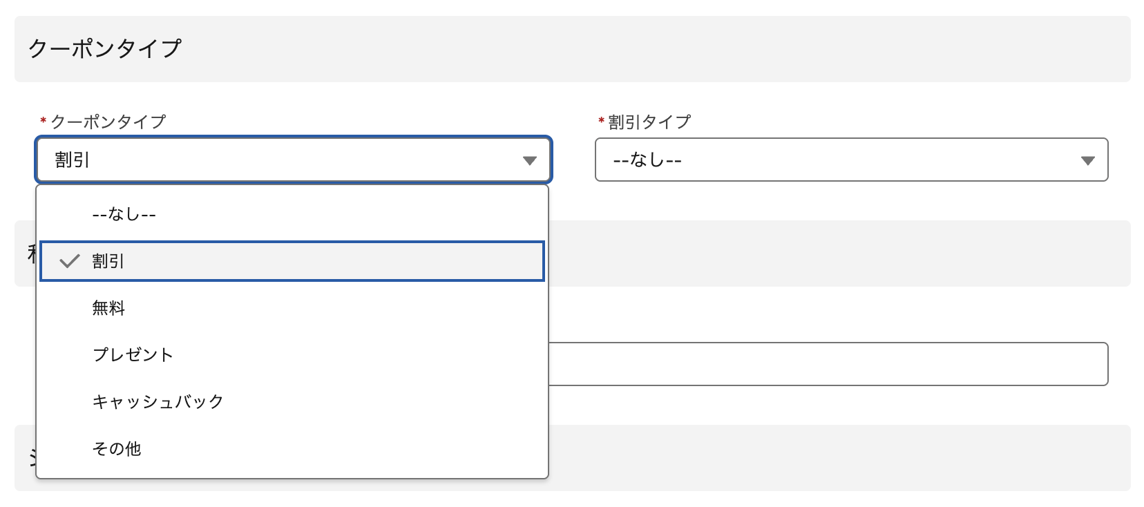Click the bottom gray section header bar

839,458
